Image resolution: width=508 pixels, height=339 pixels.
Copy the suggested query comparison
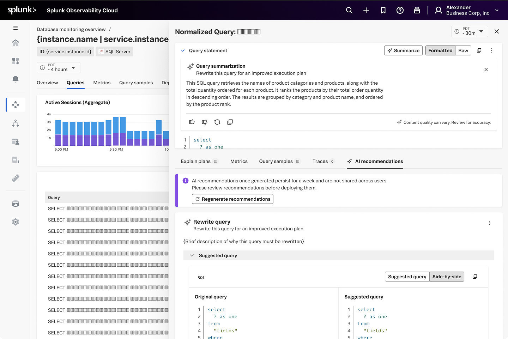coord(474,277)
